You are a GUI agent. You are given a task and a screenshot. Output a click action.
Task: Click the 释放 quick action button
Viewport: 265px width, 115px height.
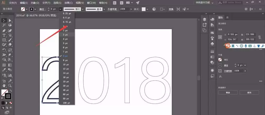tap(228, 93)
